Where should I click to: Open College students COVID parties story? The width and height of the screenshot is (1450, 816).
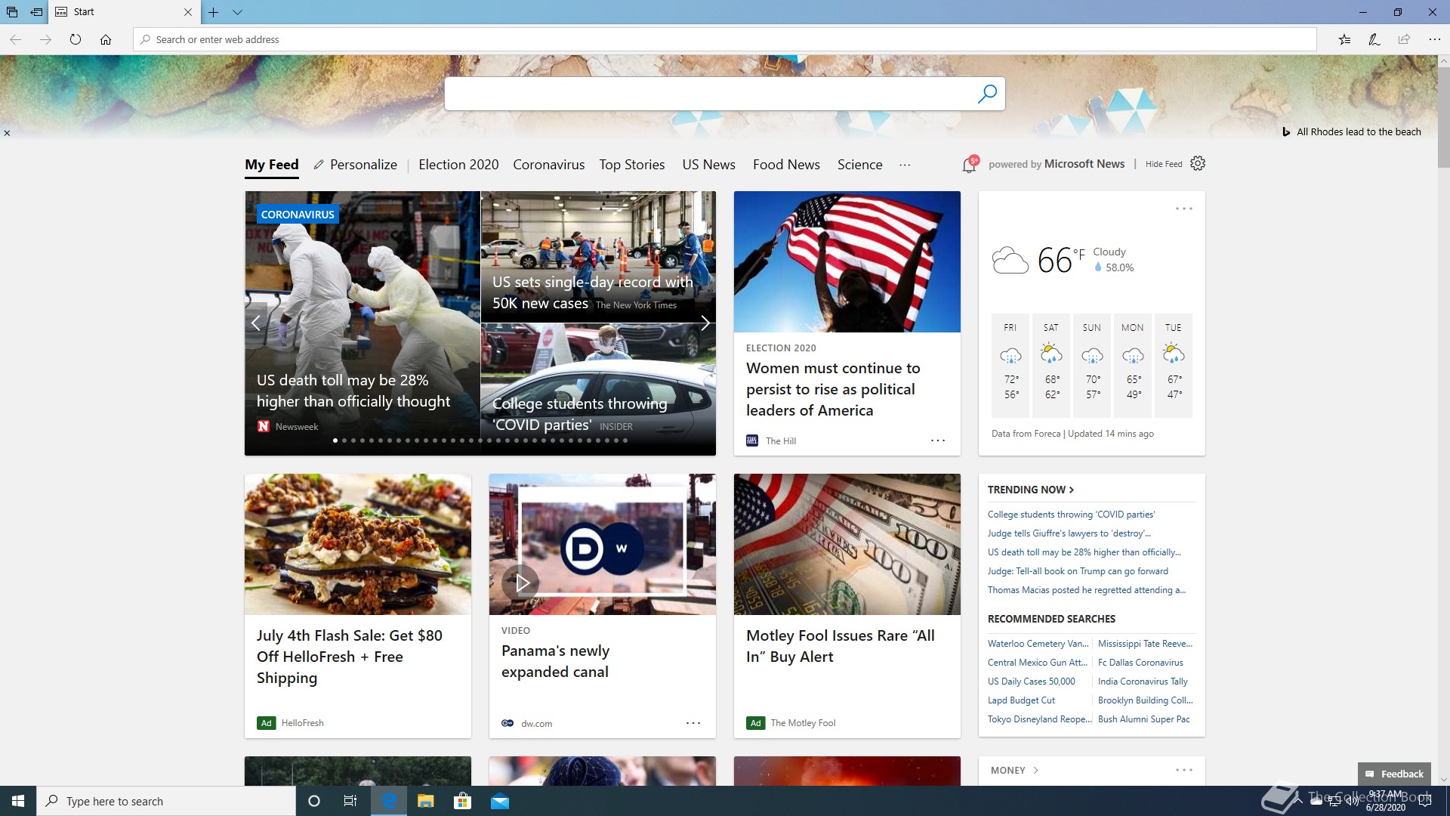pyautogui.click(x=580, y=414)
